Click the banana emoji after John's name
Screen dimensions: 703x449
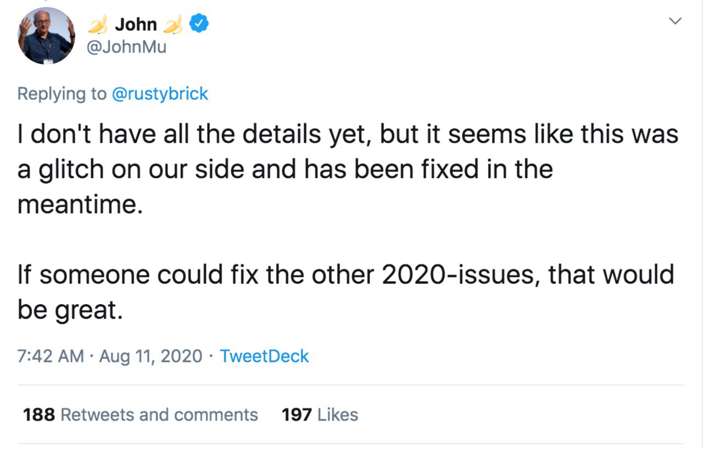pos(174,25)
